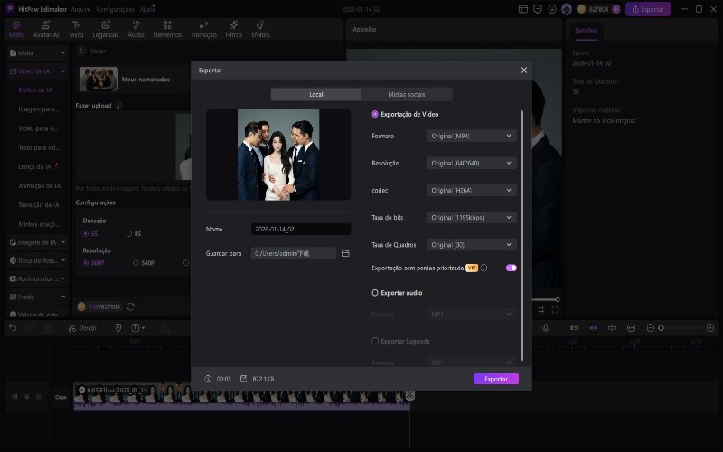Click the refresh icon beside credits counter
The height and width of the screenshot is (452, 723).
130,306
